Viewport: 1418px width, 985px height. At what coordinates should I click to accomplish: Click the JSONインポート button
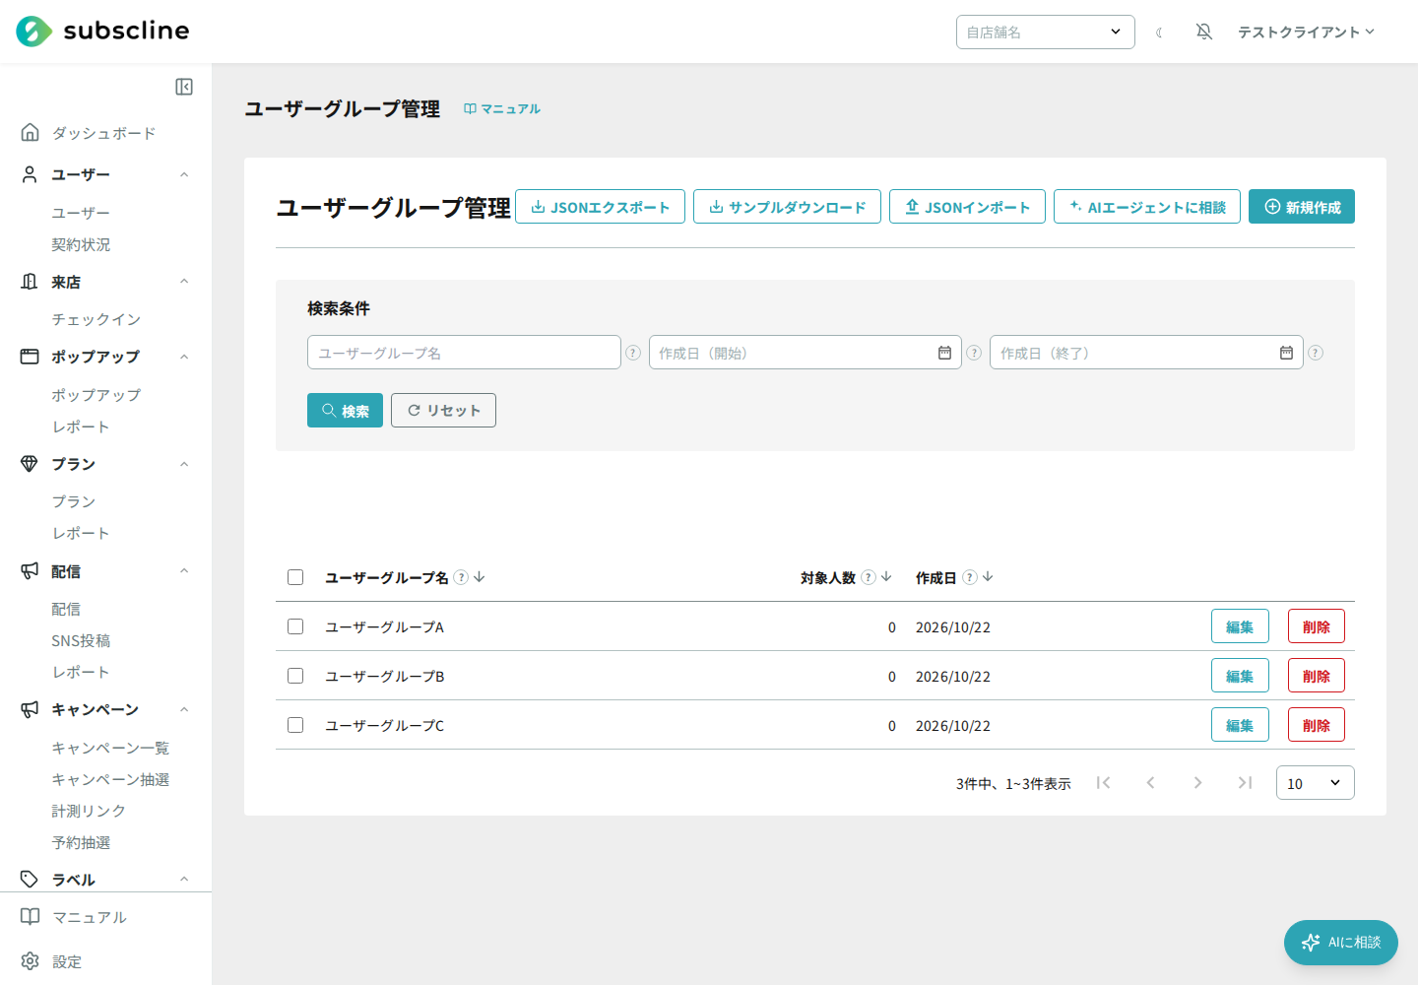(x=967, y=207)
